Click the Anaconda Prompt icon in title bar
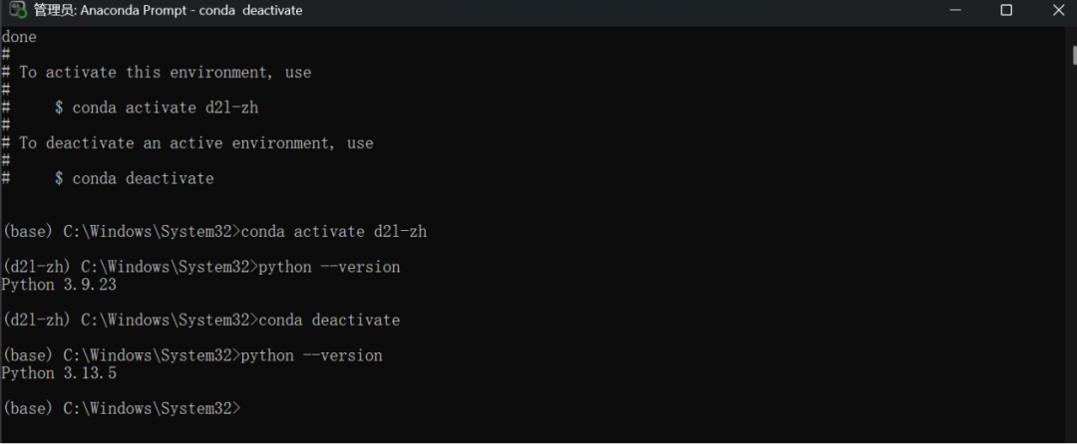Viewport: 1077px width, 444px height. coord(17,11)
